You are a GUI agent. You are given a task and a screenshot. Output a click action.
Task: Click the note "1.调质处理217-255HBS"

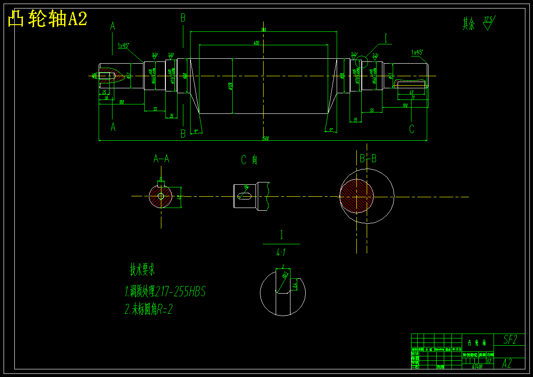[x=165, y=291]
